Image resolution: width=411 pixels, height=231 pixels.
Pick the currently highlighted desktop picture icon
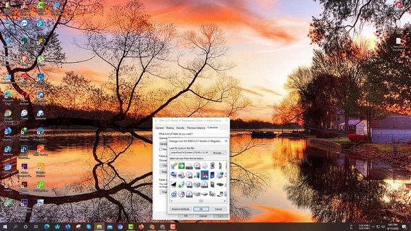[x=204, y=175]
